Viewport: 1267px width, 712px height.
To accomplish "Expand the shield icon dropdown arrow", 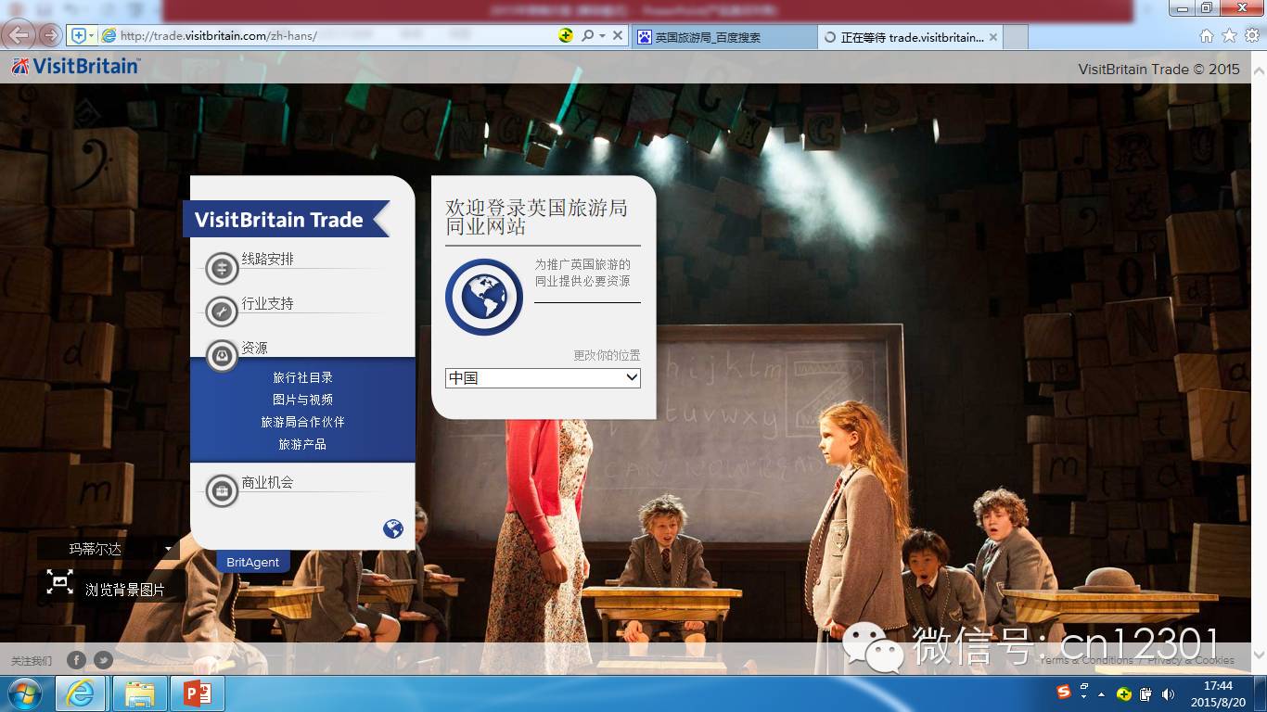I will tap(92, 35).
